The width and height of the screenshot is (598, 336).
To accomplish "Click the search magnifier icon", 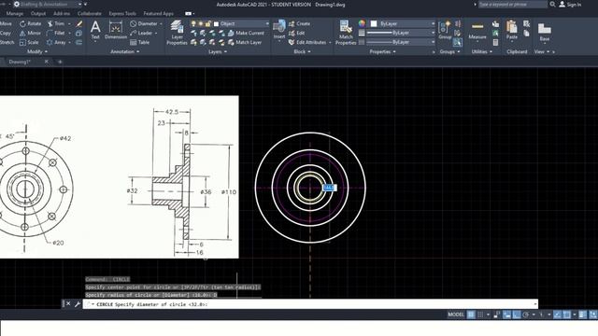I will coord(552,4).
